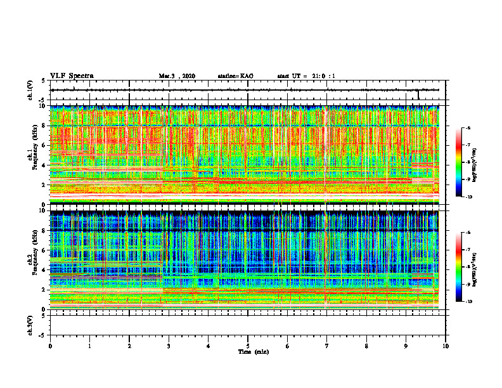The width and height of the screenshot is (502, 388).
Task: Select the 'start UT = 21:0 :1' header text
Action: (x=306, y=76)
